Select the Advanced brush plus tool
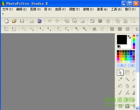 pos(127,93)
